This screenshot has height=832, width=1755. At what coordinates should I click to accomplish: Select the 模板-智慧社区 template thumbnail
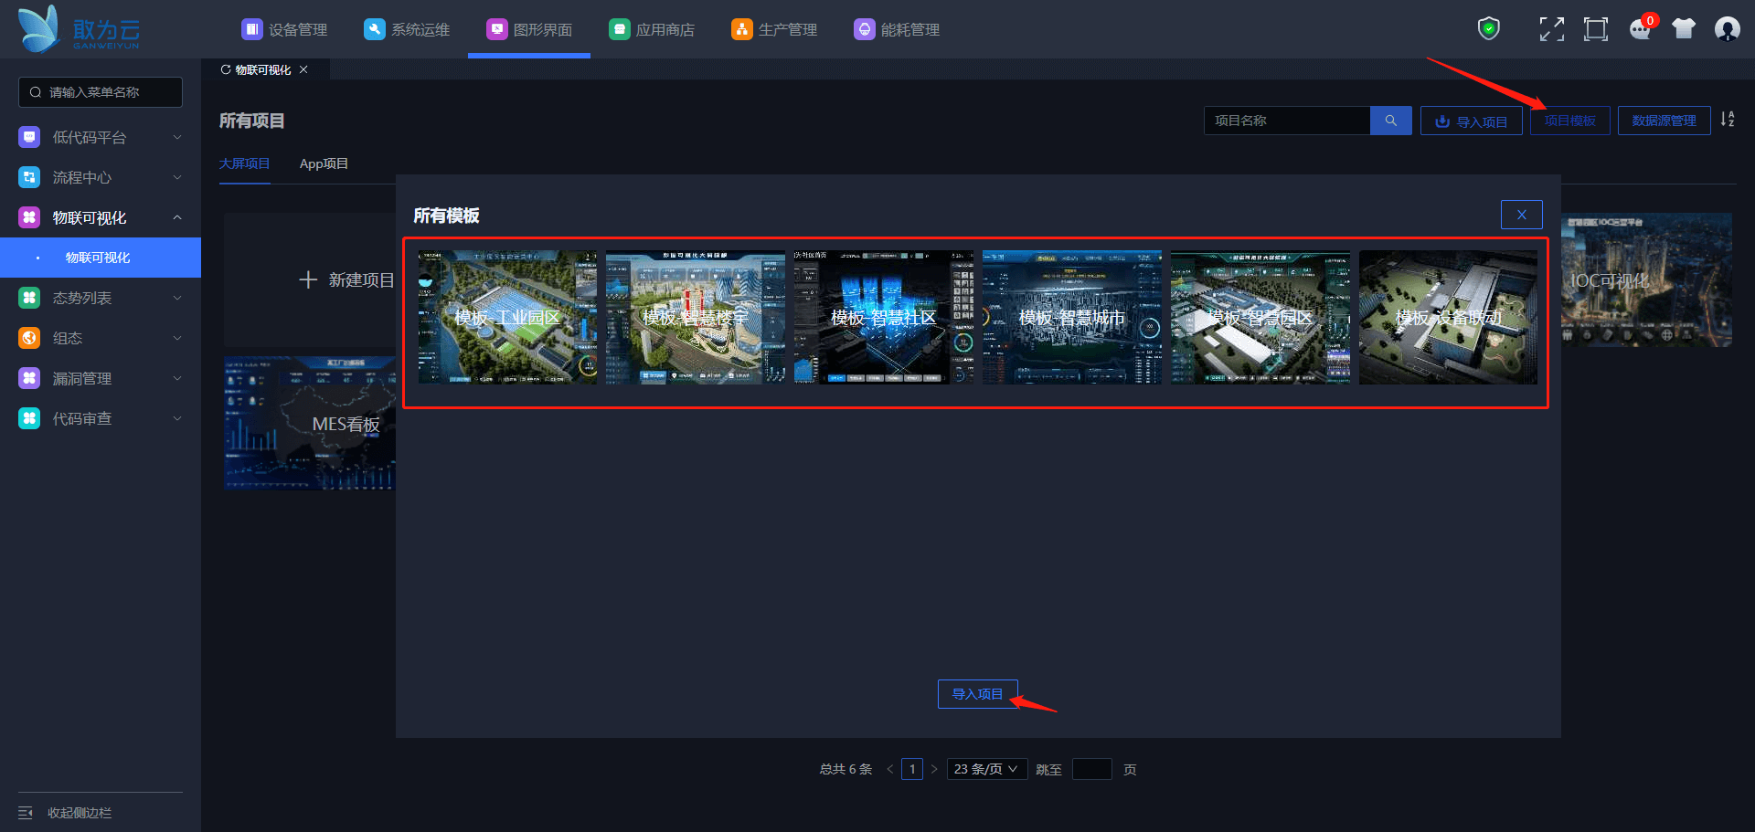coord(883,318)
